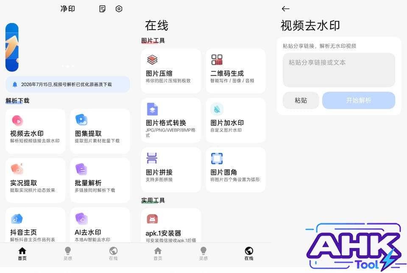
Task: Tap the 图片圆角 rounded corner icon
Action: pyautogui.click(x=217, y=159)
